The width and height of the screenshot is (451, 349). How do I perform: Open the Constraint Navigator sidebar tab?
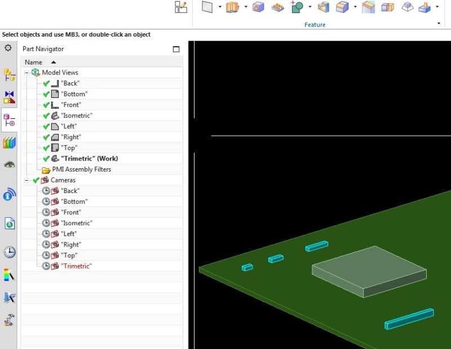tap(10, 97)
